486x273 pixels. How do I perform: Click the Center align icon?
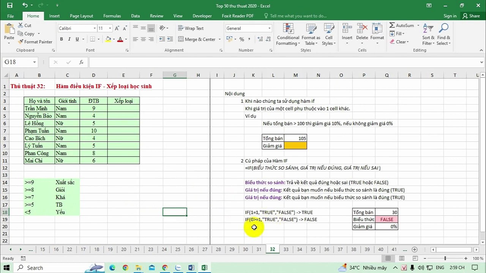143,39
